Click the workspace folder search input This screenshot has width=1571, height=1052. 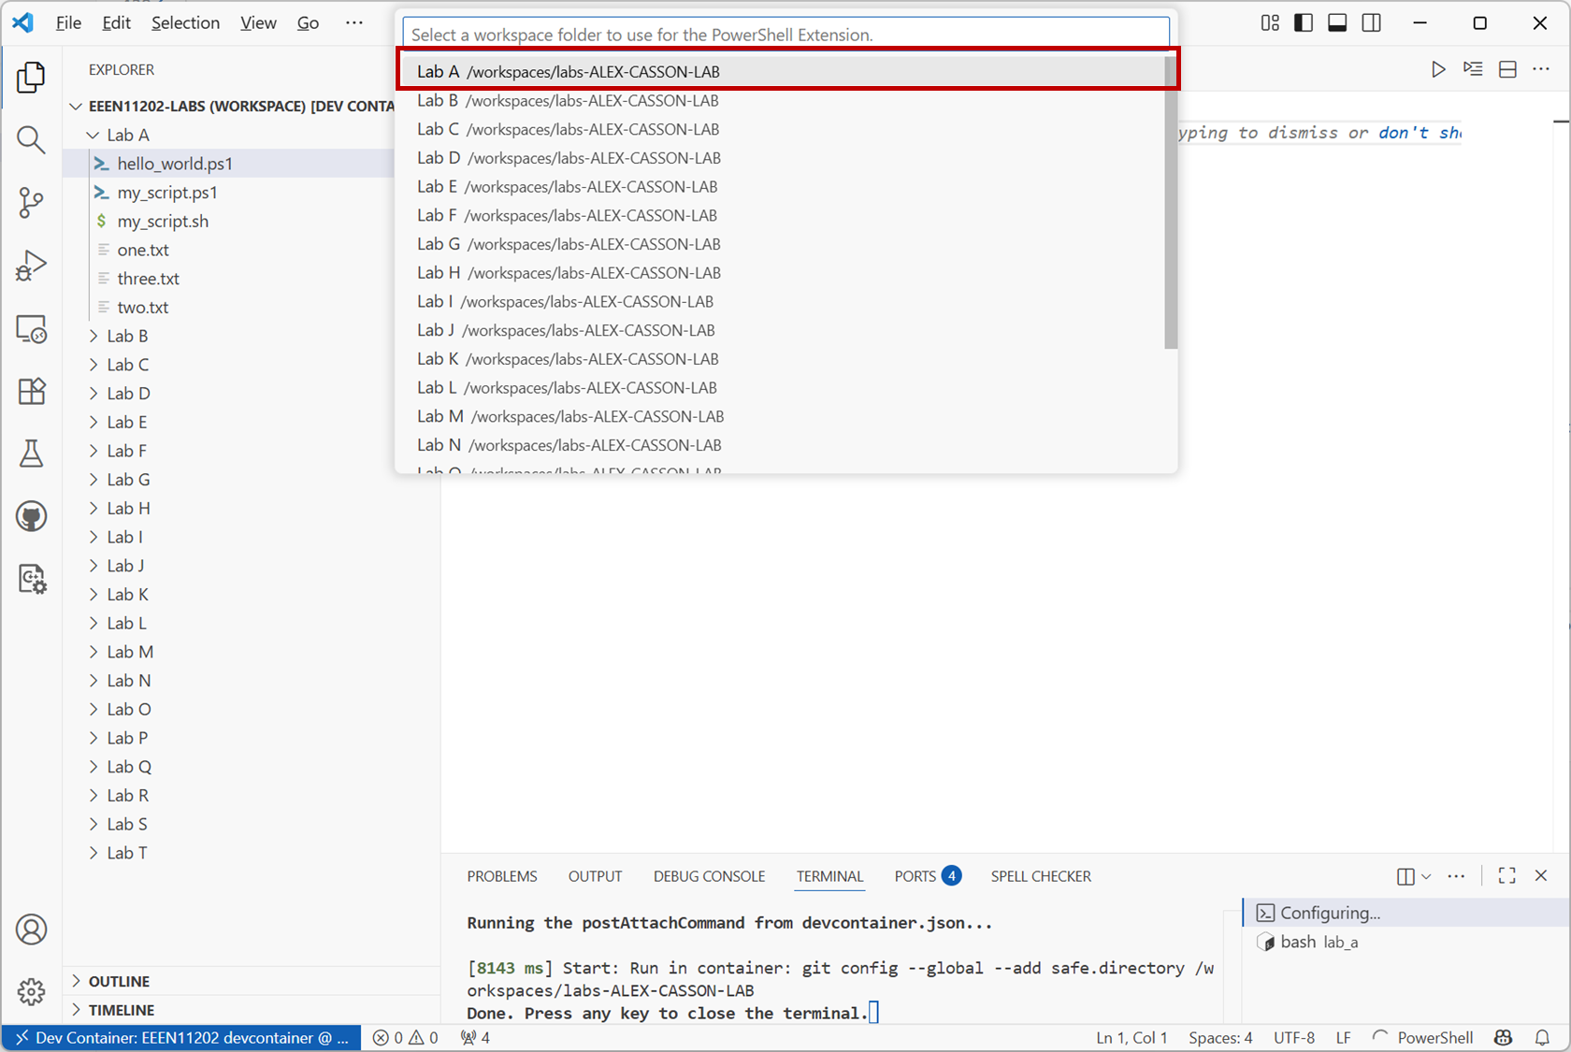785,35
